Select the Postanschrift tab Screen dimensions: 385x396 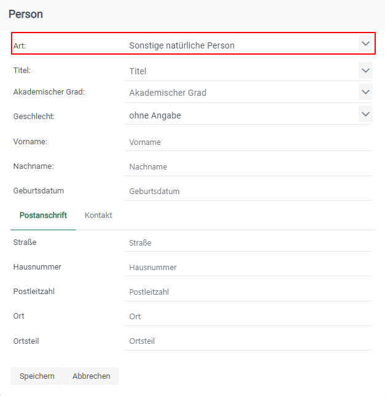[x=43, y=215]
